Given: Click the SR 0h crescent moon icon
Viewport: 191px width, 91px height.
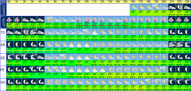Looking at the screenshot, I should tap(10, 44).
